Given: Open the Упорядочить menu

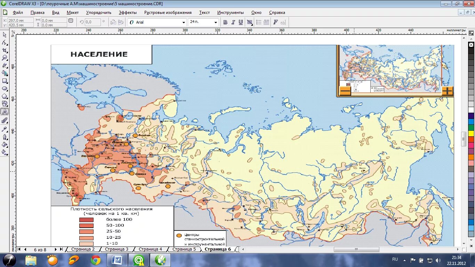Looking at the screenshot, I should click(x=99, y=13).
